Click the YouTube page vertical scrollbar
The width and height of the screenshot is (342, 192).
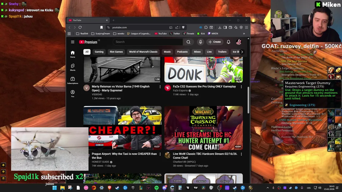[248, 100]
